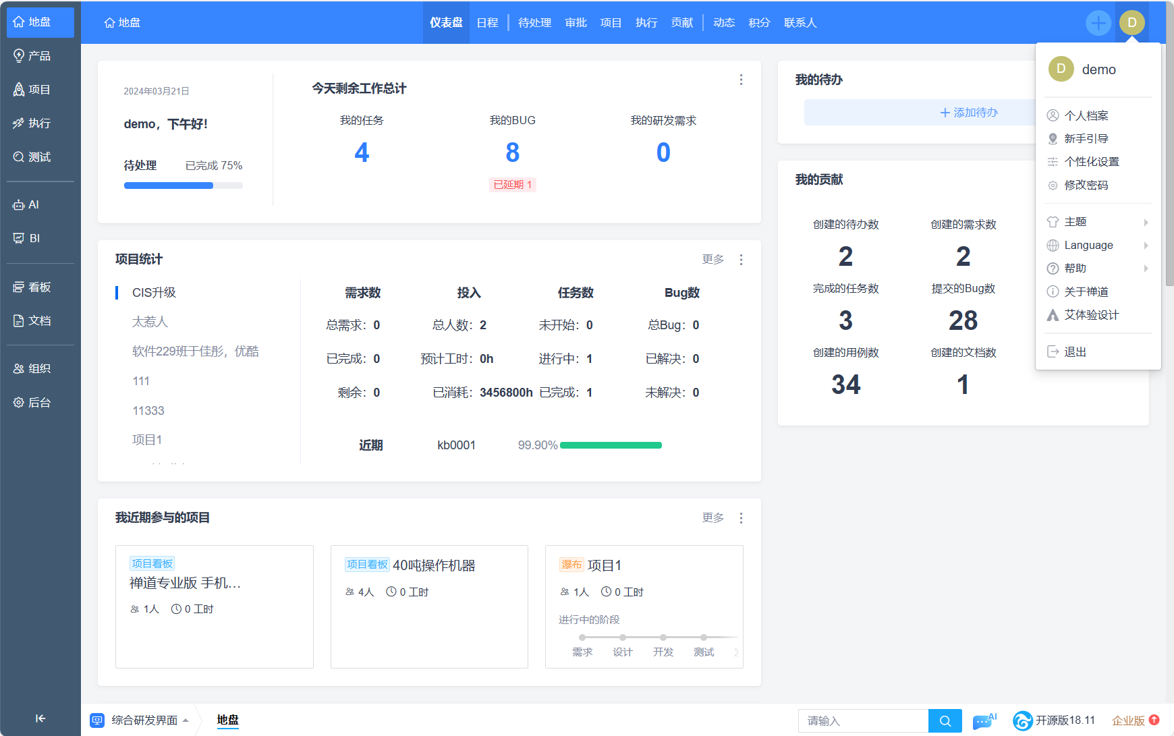Select 修改密码 from user menu
The image size is (1174, 736).
(x=1086, y=185)
